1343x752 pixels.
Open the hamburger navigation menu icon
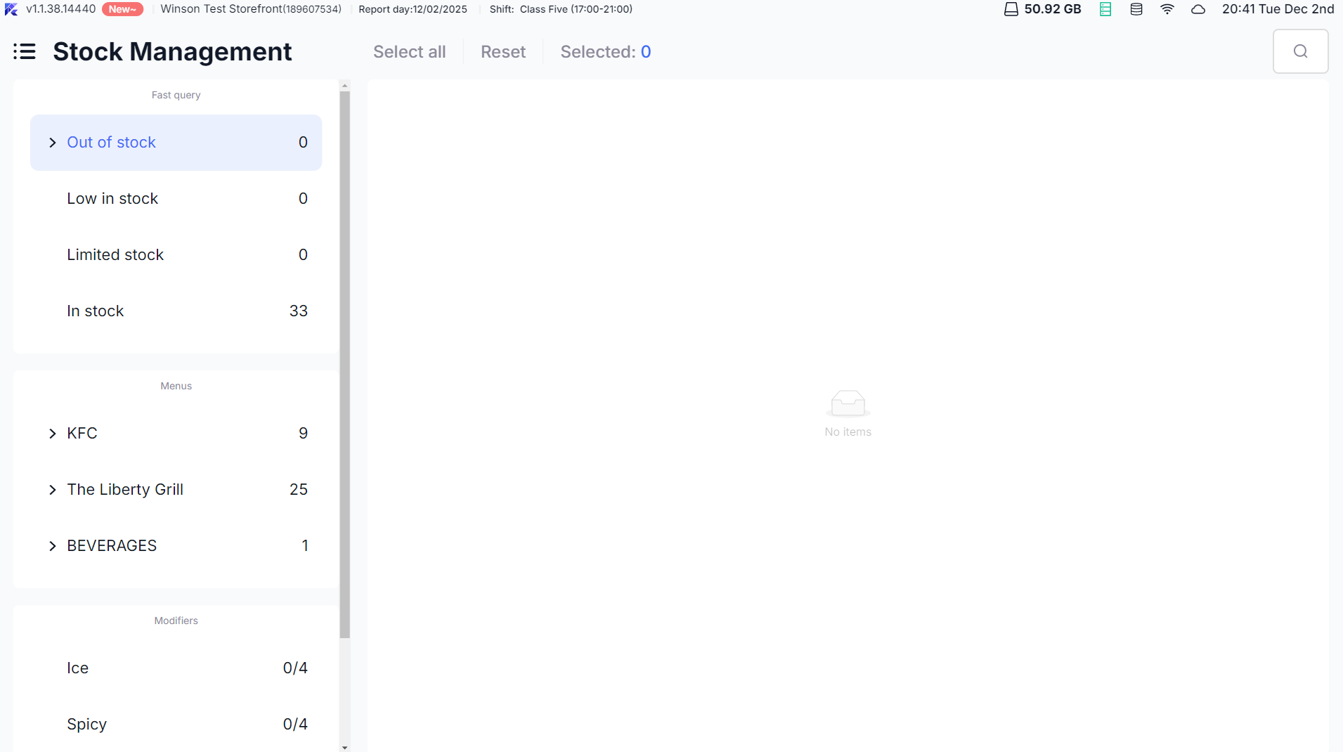coord(25,51)
